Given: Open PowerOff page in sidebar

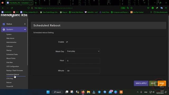Looking at the screenshot, I should click(10, 87).
